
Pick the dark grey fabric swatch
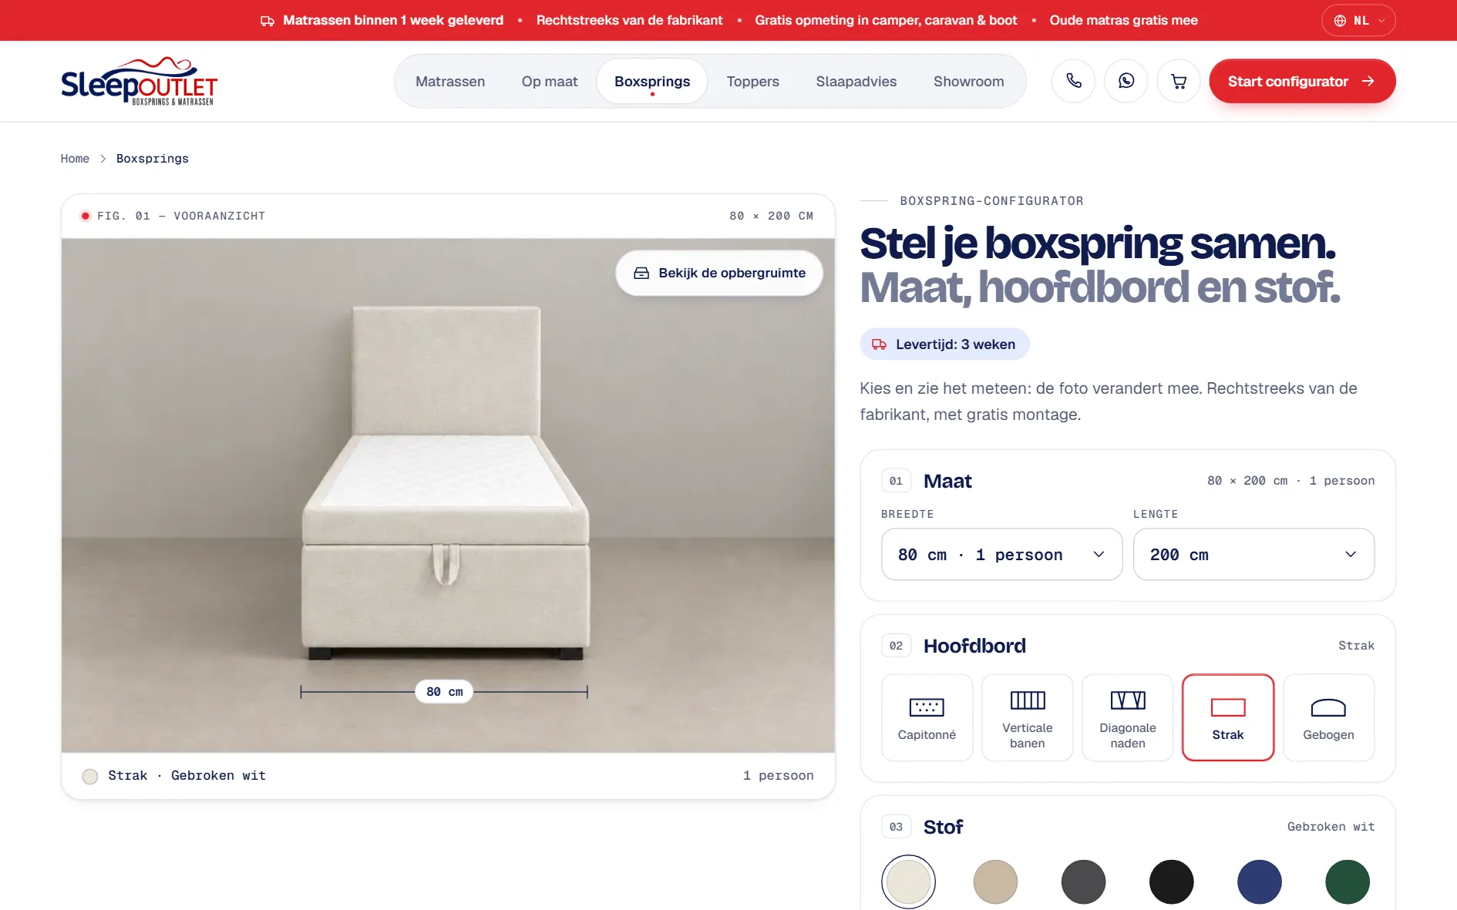[x=1083, y=881]
